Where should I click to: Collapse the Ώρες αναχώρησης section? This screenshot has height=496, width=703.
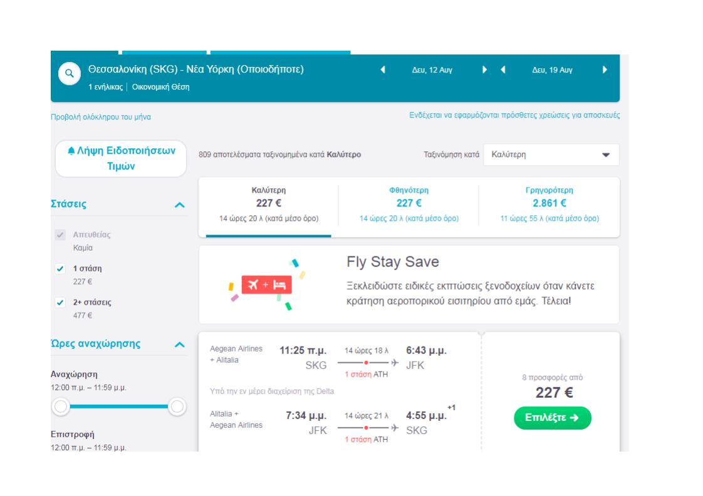[180, 344]
